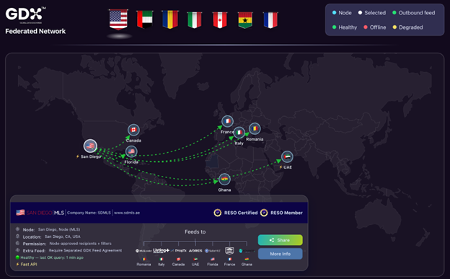Click the Italy flag under Feeds to
This screenshot has height=279, width=450.
click(162, 260)
